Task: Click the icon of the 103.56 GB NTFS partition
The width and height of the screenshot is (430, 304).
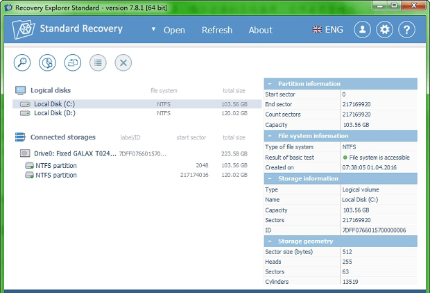Action: (29, 165)
